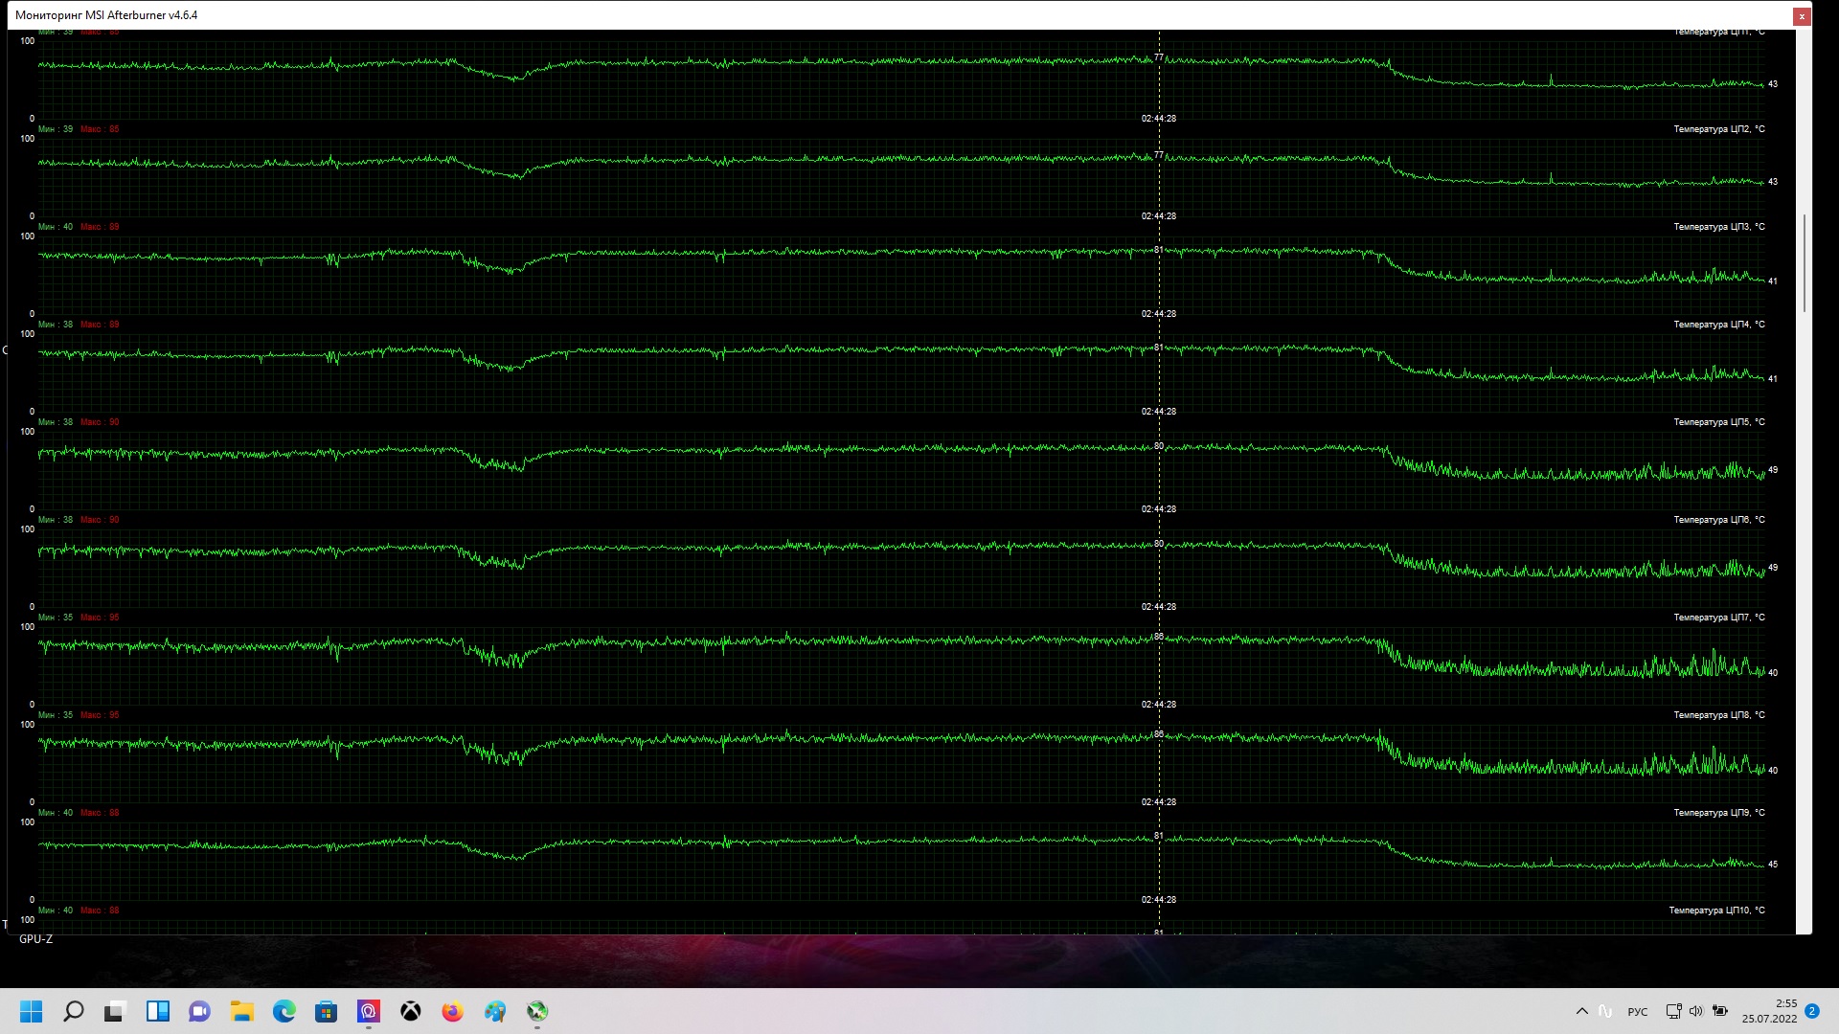Click the monitoring window vertical scrollbar

tap(1805, 263)
